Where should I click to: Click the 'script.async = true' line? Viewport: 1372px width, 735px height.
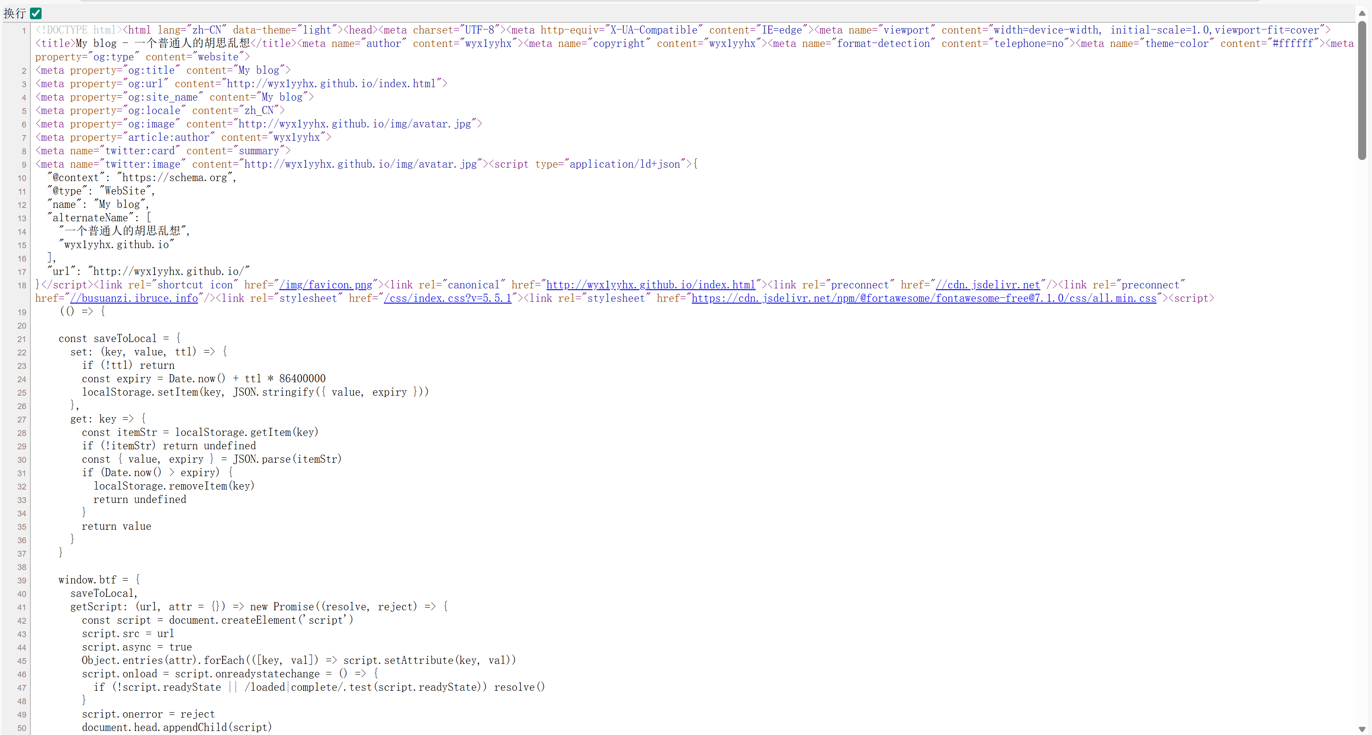click(x=137, y=647)
